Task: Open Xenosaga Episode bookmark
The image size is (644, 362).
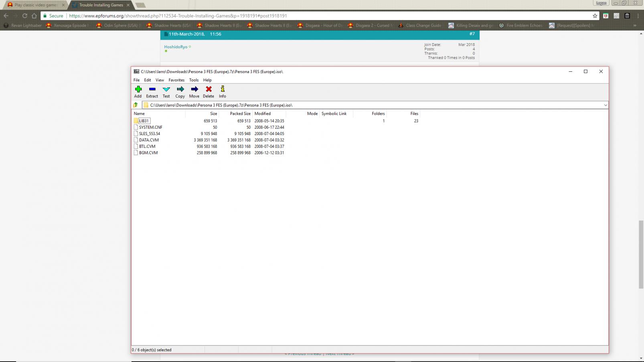Action: pos(67,25)
